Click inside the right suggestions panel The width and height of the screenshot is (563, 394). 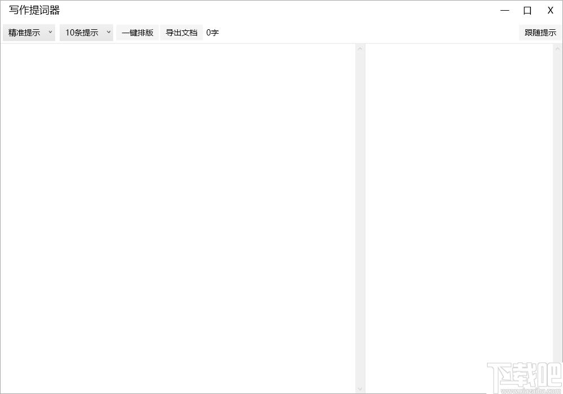(x=459, y=218)
